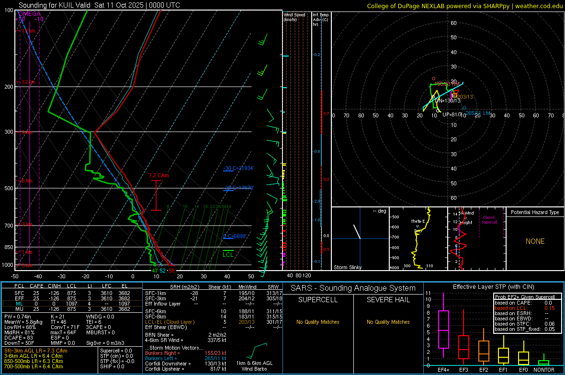Click the 155/23 RM hodograph label
This screenshot has width=565, height=375.
(x=447, y=84)
